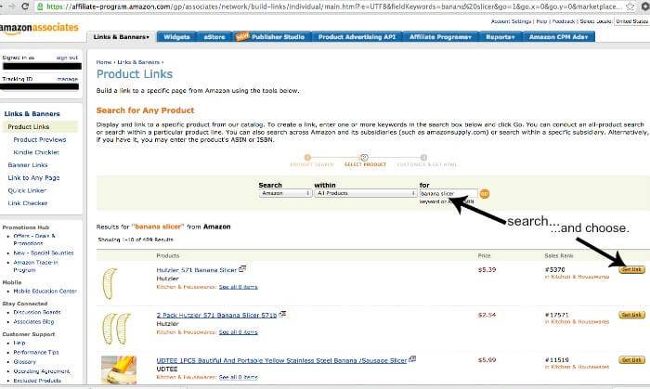The image size is (650, 389).
Task: Open Banner Links in the sidebar
Action: pyautogui.click(x=28, y=165)
